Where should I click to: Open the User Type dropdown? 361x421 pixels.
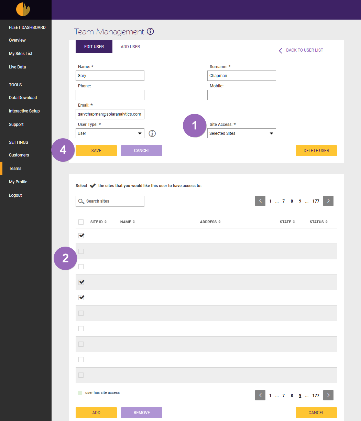(x=110, y=133)
